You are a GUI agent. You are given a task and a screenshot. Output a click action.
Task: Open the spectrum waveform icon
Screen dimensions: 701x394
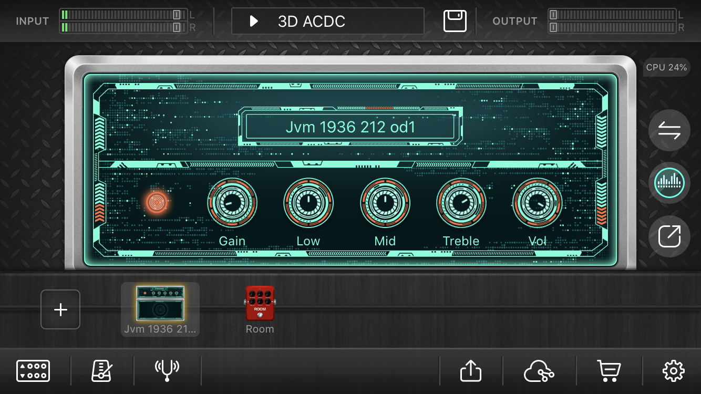(669, 183)
